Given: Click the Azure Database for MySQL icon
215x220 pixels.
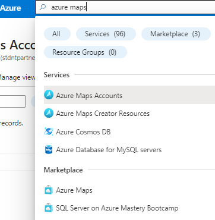Looking at the screenshot, I should pos(49,150).
